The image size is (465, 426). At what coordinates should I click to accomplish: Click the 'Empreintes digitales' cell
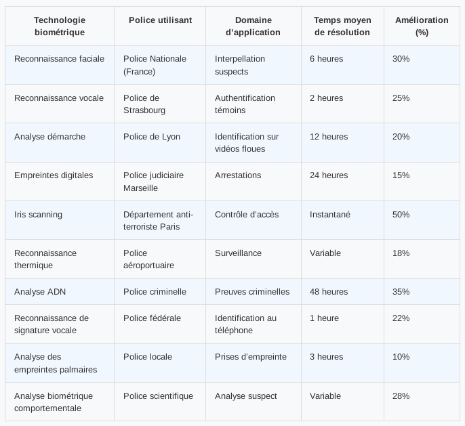pos(54,175)
